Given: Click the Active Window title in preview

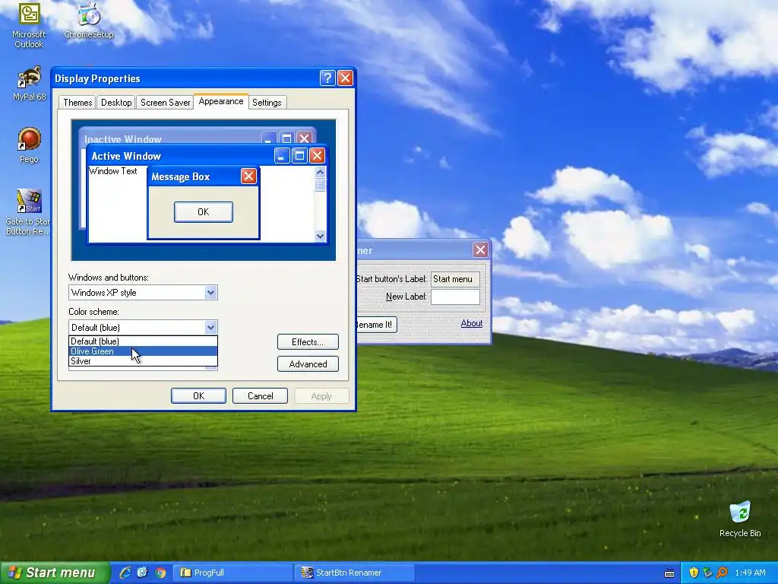Looking at the screenshot, I should click(x=126, y=156).
